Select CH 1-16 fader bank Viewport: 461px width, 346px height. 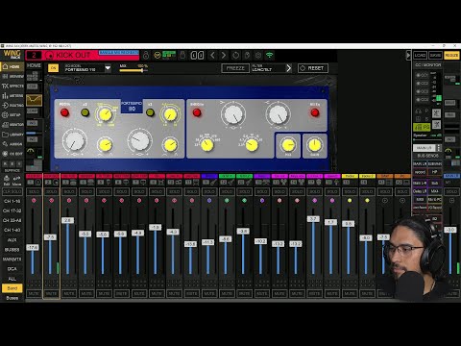12,201
